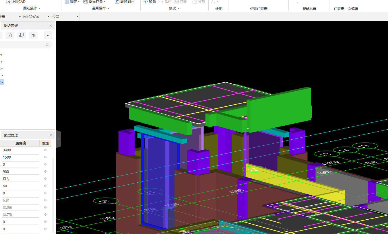Screen dimensions: 388x234
Task: Toggle 附加 option for the 靠左 row
Action: coord(45,179)
